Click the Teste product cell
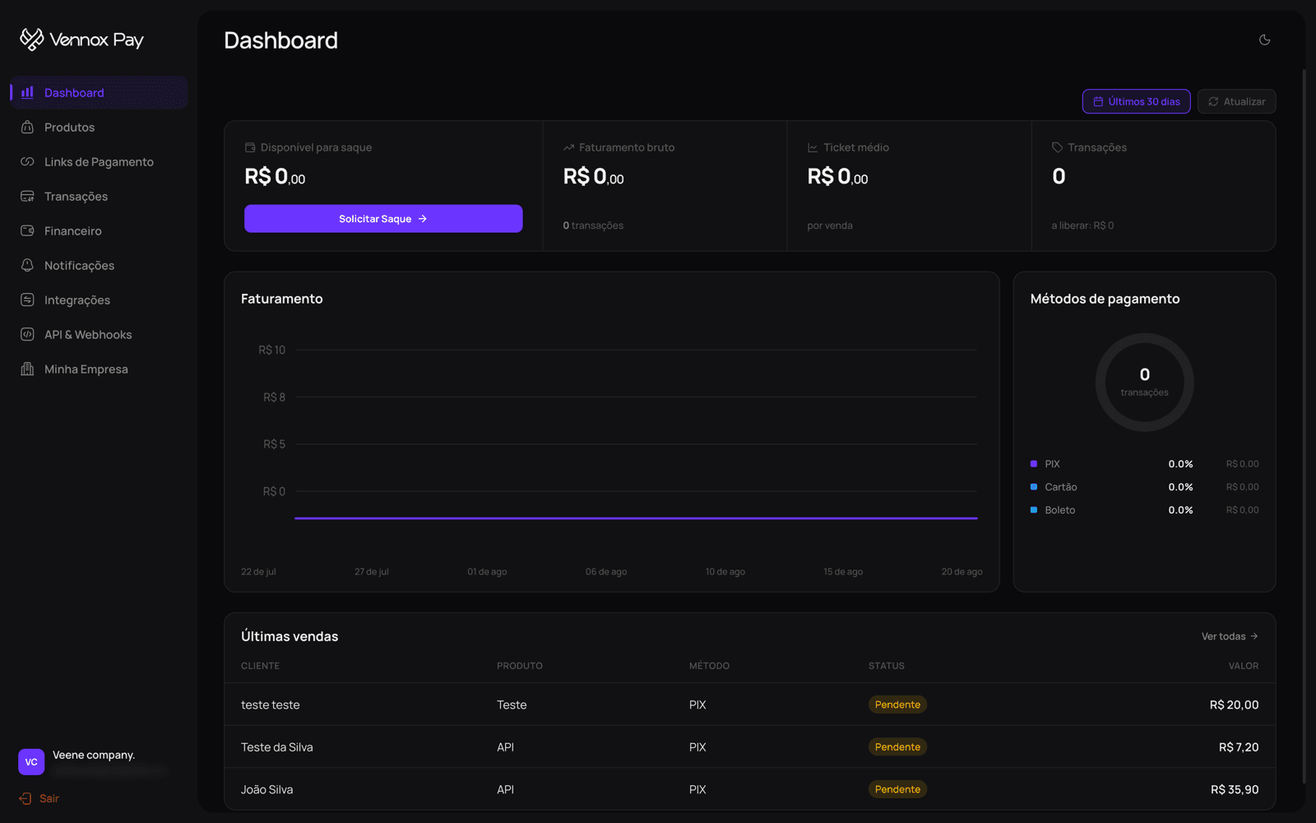The width and height of the screenshot is (1316, 823). [512, 704]
